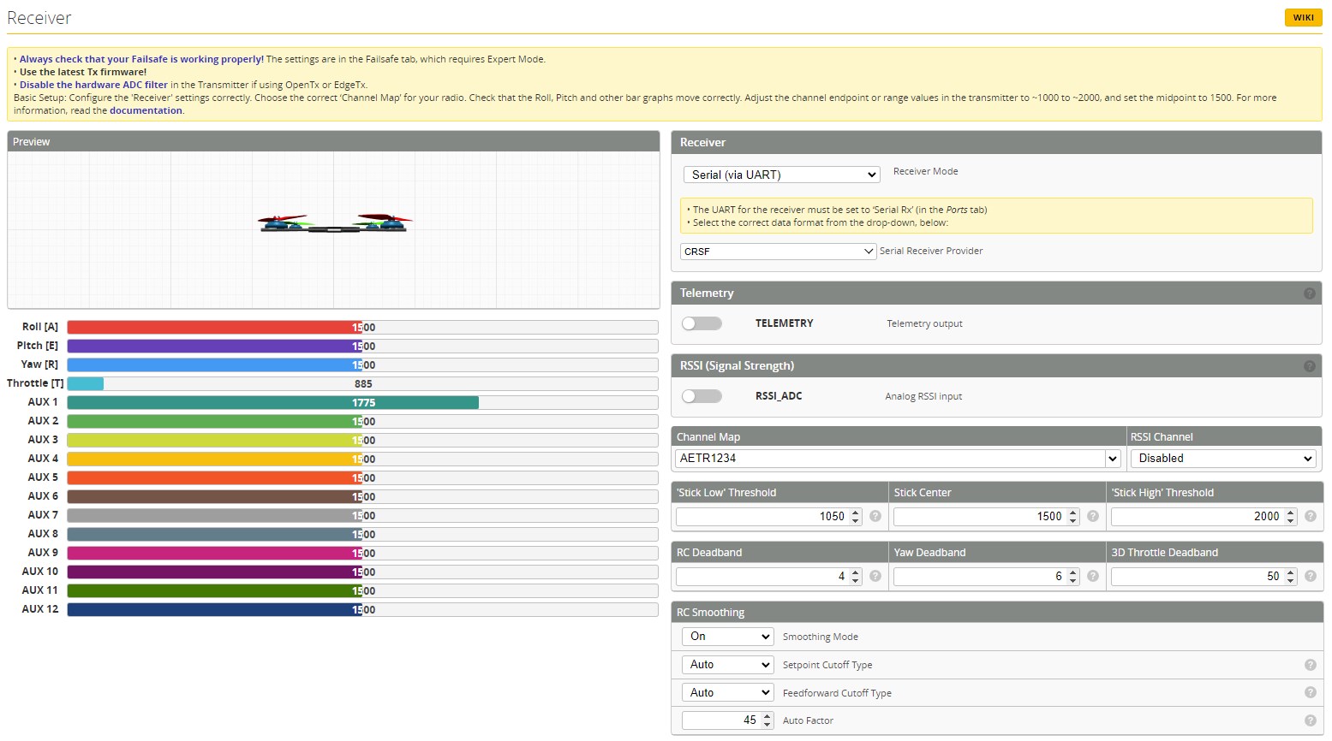
Task: Open the RSSI Channel dropdown
Action: (1223, 459)
